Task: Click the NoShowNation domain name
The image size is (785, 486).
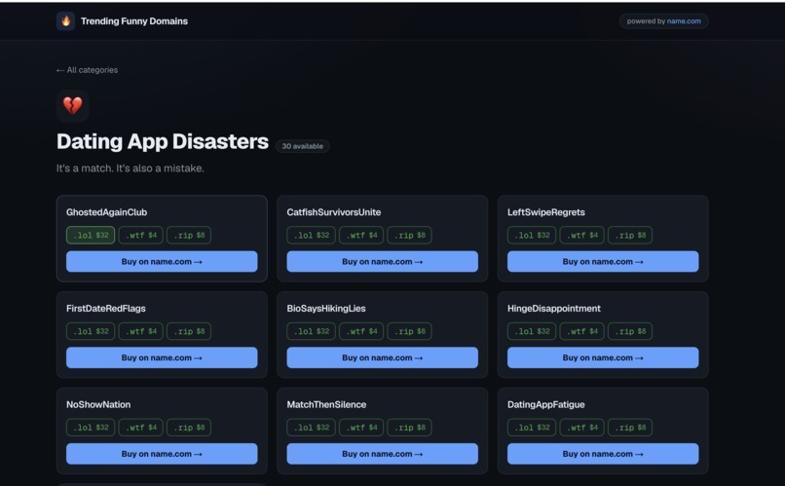Action: 98,404
